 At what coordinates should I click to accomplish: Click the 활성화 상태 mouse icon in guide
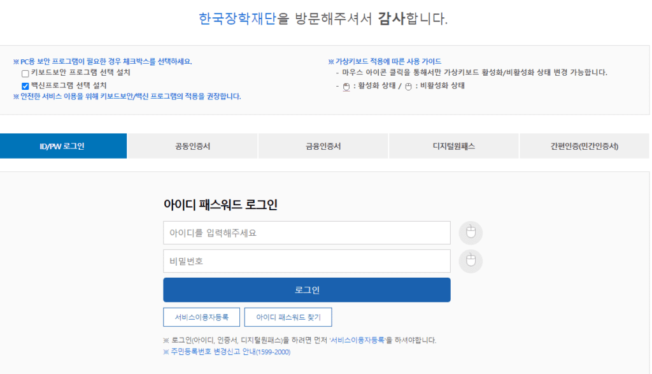(x=346, y=87)
